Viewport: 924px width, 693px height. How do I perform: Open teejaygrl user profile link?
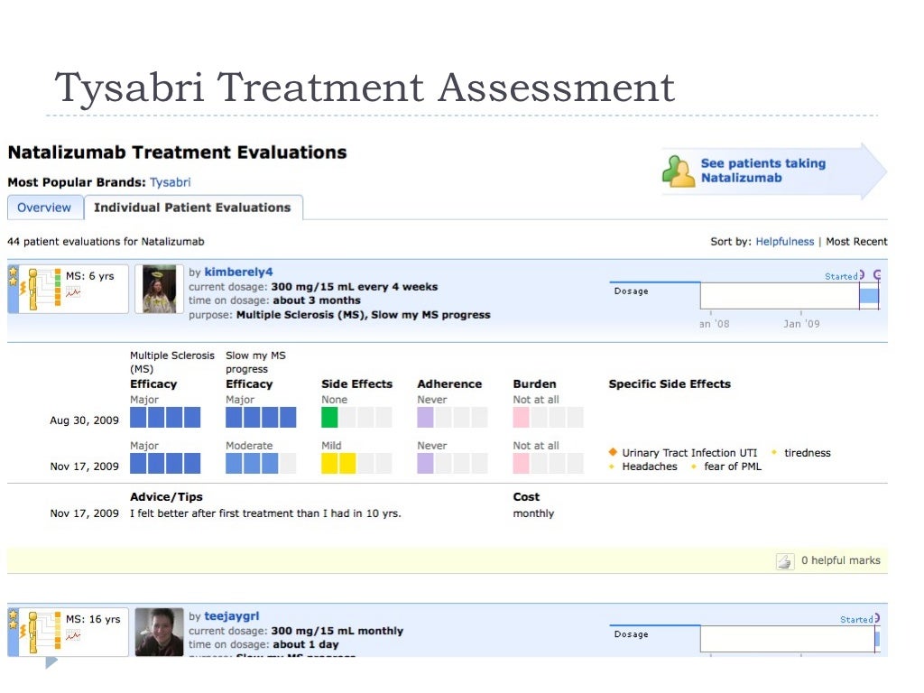point(232,615)
